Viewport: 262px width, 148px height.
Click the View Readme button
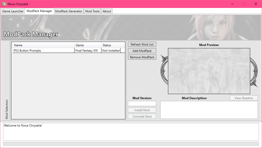(x=244, y=98)
